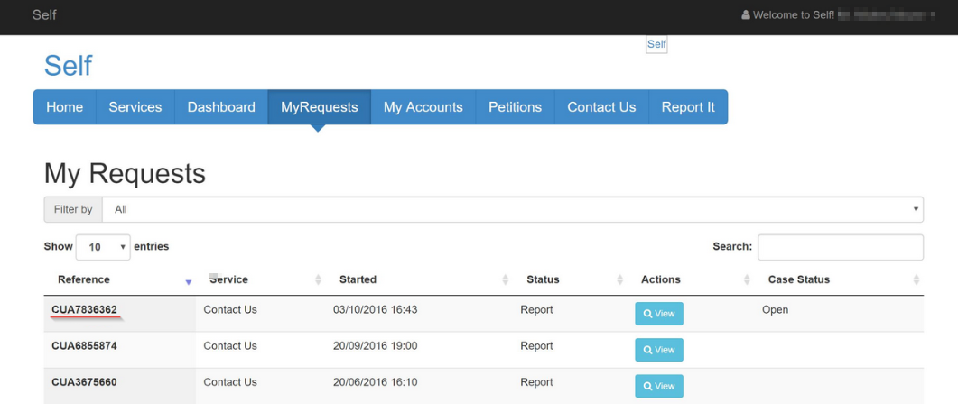
Task: Open the Show entries count dropdown
Action: click(103, 247)
